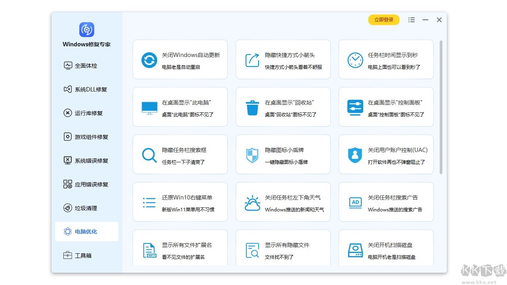The width and height of the screenshot is (507, 285).
Task: Click the shield icon for hiding icon overlays
Action: [252, 154]
